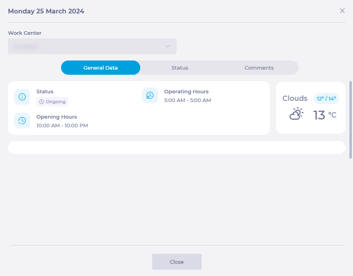Switch to the Comments tab

point(259,68)
